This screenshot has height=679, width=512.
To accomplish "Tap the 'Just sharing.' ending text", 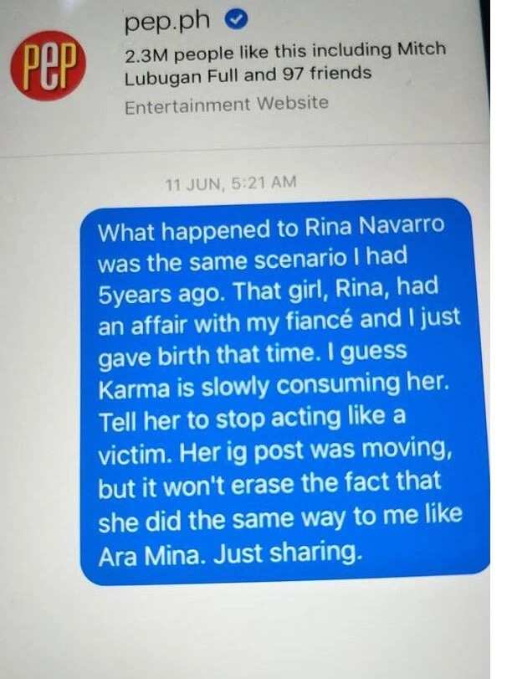I will coord(287,554).
